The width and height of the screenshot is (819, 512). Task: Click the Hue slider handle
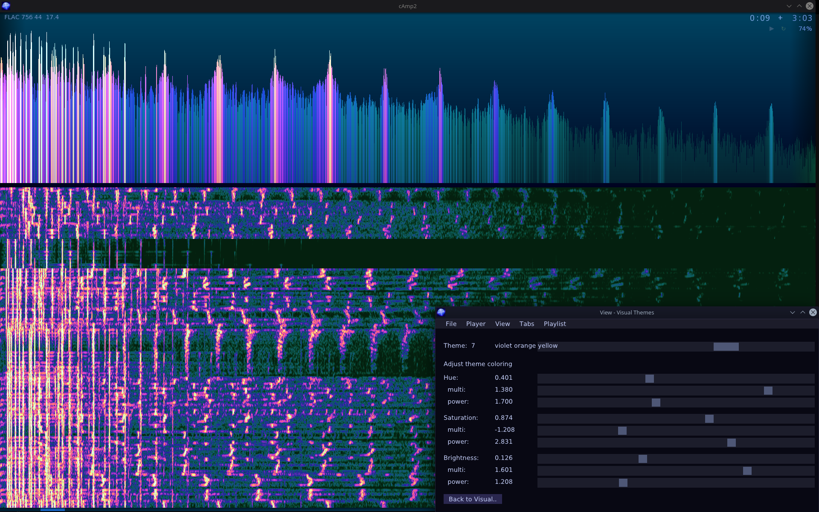[x=650, y=378]
